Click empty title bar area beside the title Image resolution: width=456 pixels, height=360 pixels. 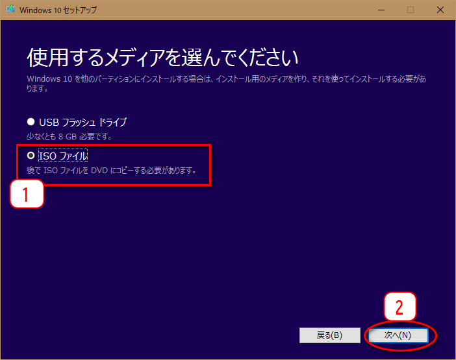point(227,10)
